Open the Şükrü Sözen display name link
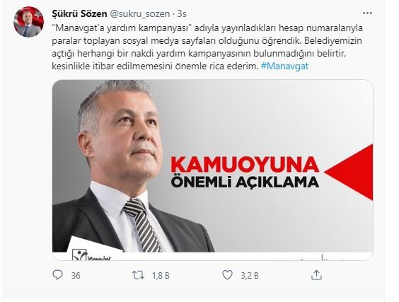 (79, 13)
